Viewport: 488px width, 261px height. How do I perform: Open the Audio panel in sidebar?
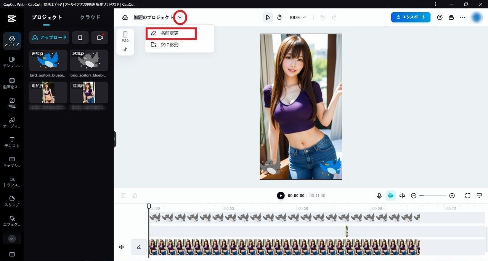[x=12, y=123]
